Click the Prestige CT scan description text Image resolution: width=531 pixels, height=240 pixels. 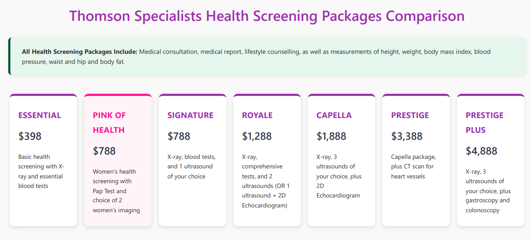pyautogui.click(x=413, y=166)
